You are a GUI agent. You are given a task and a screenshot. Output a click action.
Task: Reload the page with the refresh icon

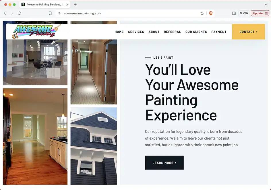(x=20, y=13)
